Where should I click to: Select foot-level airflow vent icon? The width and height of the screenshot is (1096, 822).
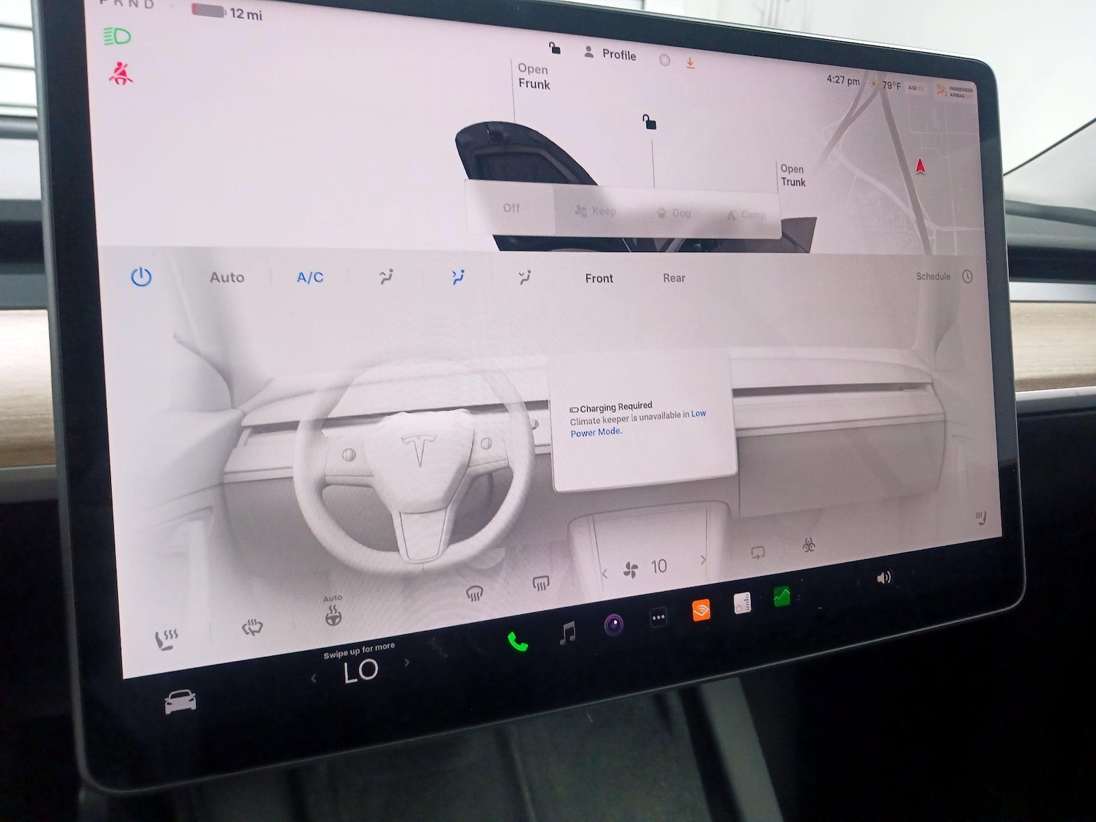[x=525, y=277]
